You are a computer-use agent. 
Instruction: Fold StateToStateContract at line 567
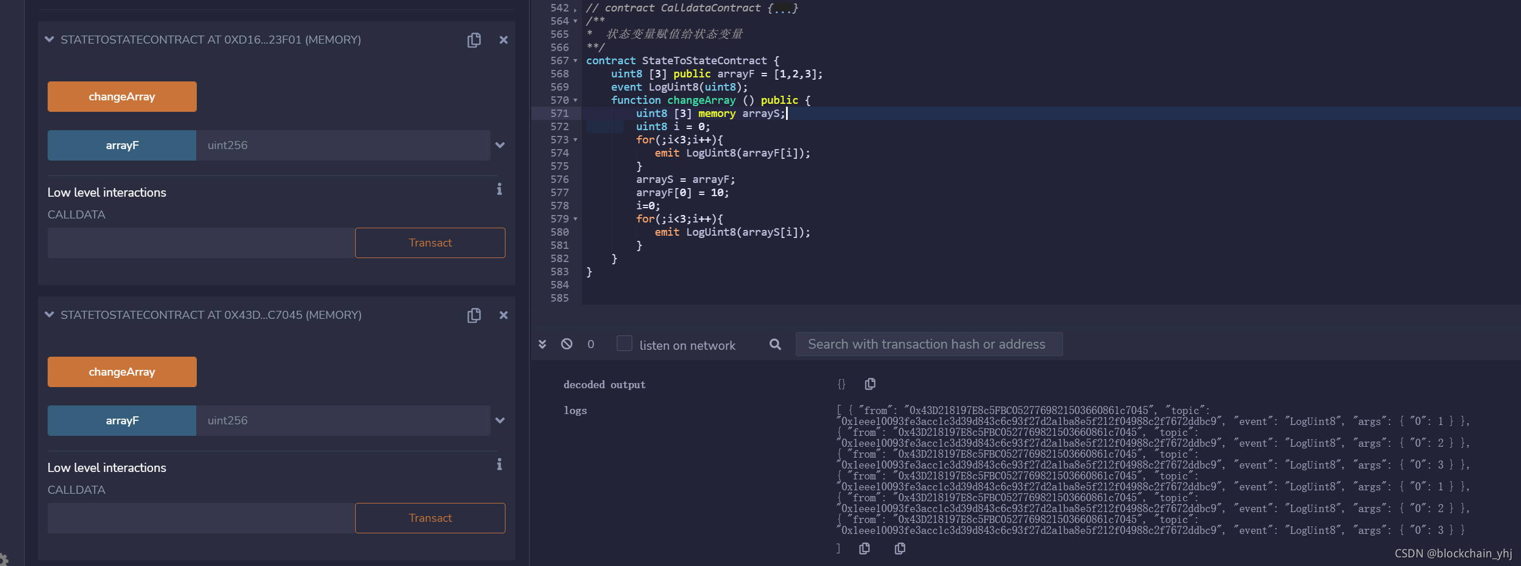(x=575, y=61)
